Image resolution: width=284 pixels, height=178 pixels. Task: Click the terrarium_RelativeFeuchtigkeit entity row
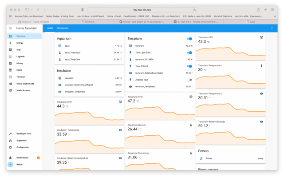pyautogui.click(x=160, y=73)
